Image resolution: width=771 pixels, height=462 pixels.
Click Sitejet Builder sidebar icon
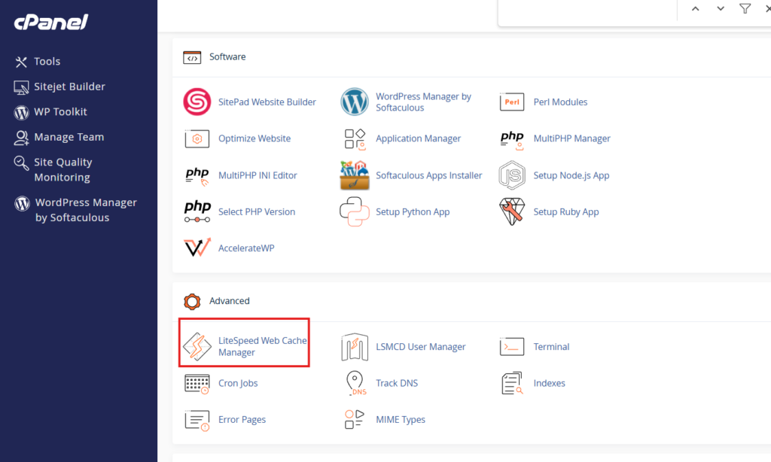tap(21, 87)
